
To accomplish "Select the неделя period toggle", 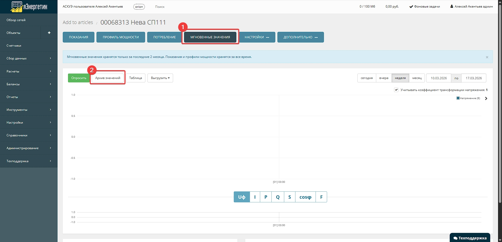I will 400,78.
